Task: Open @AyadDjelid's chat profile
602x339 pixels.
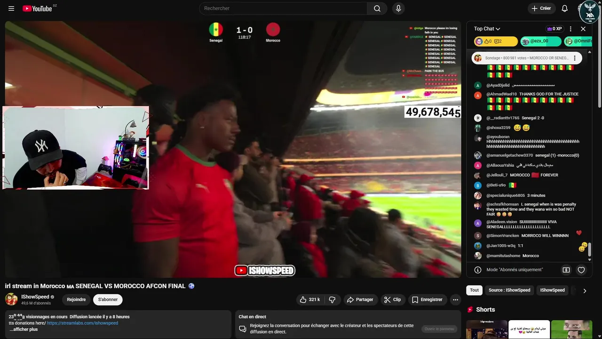Action: (x=478, y=85)
